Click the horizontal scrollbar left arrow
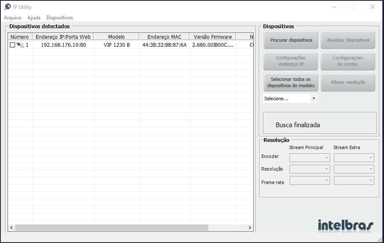The width and height of the screenshot is (384, 243). (x=11, y=228)
